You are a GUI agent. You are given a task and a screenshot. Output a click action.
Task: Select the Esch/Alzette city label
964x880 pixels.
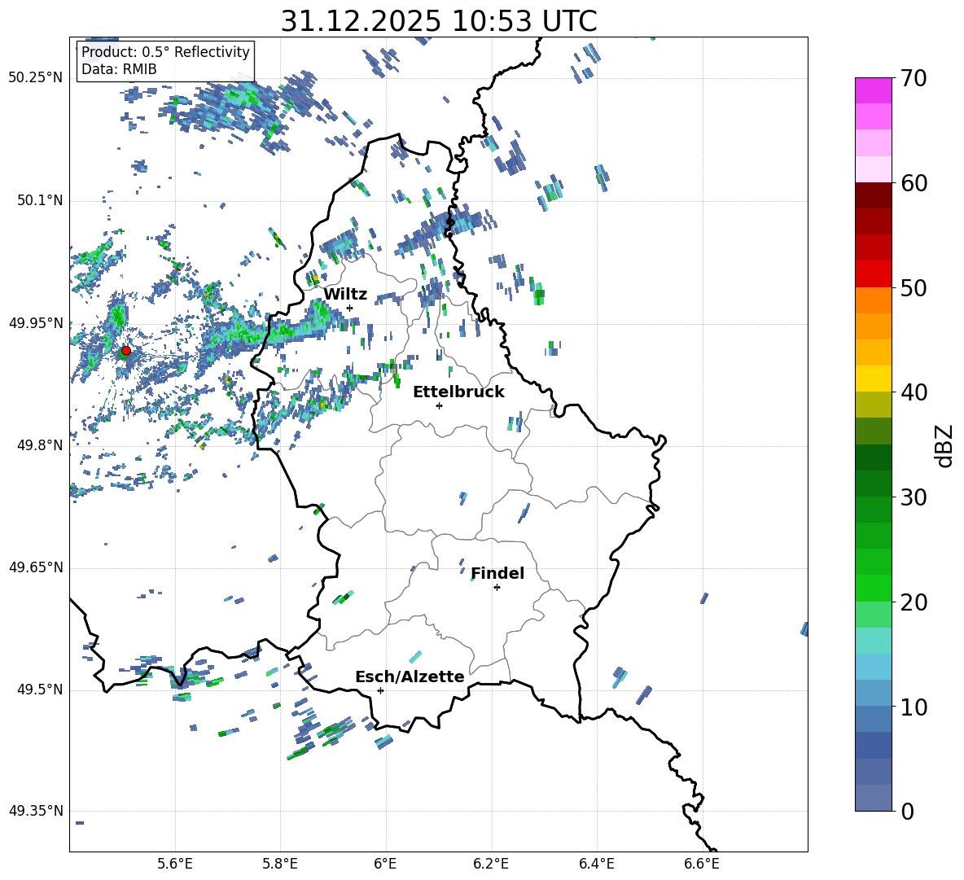pyautogui.click(x=410, y=676)
